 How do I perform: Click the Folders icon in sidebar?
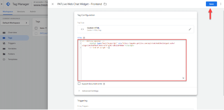4,54
